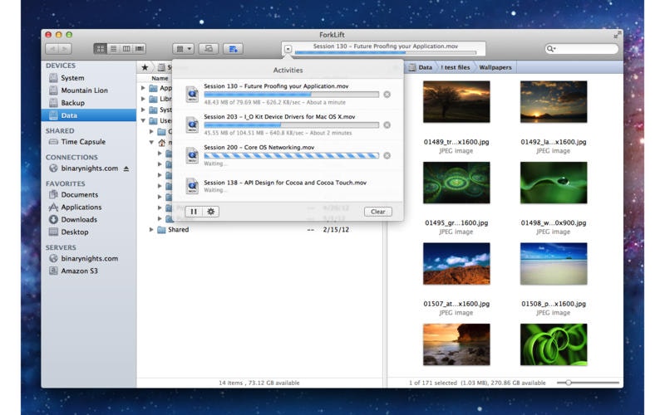
Task: Open the arrange items dropdown in toolbar
Action: point(183,49)
